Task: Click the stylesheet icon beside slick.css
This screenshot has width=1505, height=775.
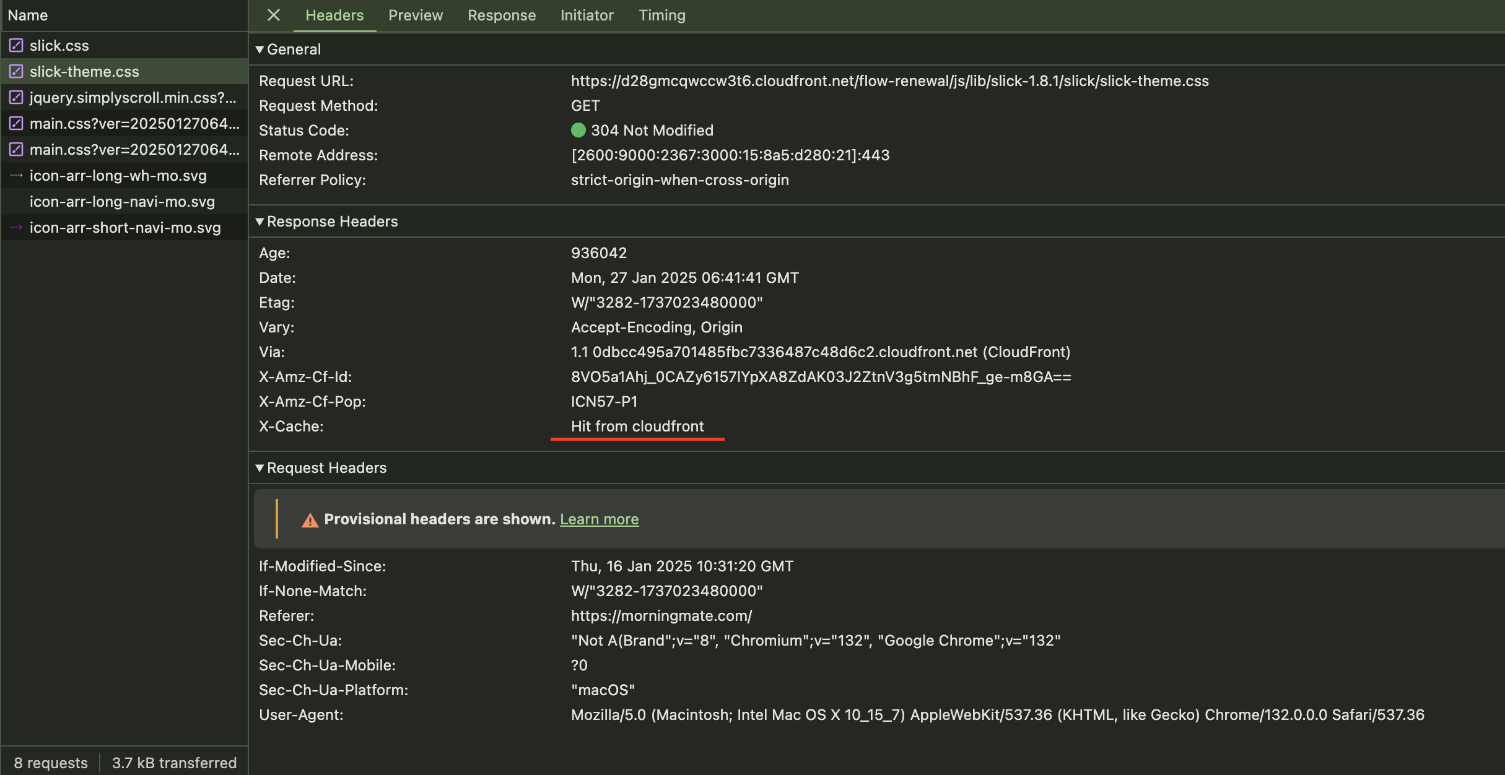Action: tap(16, 45)
